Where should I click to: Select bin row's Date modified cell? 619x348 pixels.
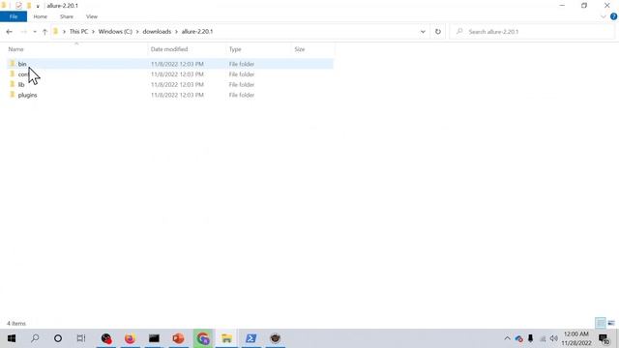click(x=177, y=64)
